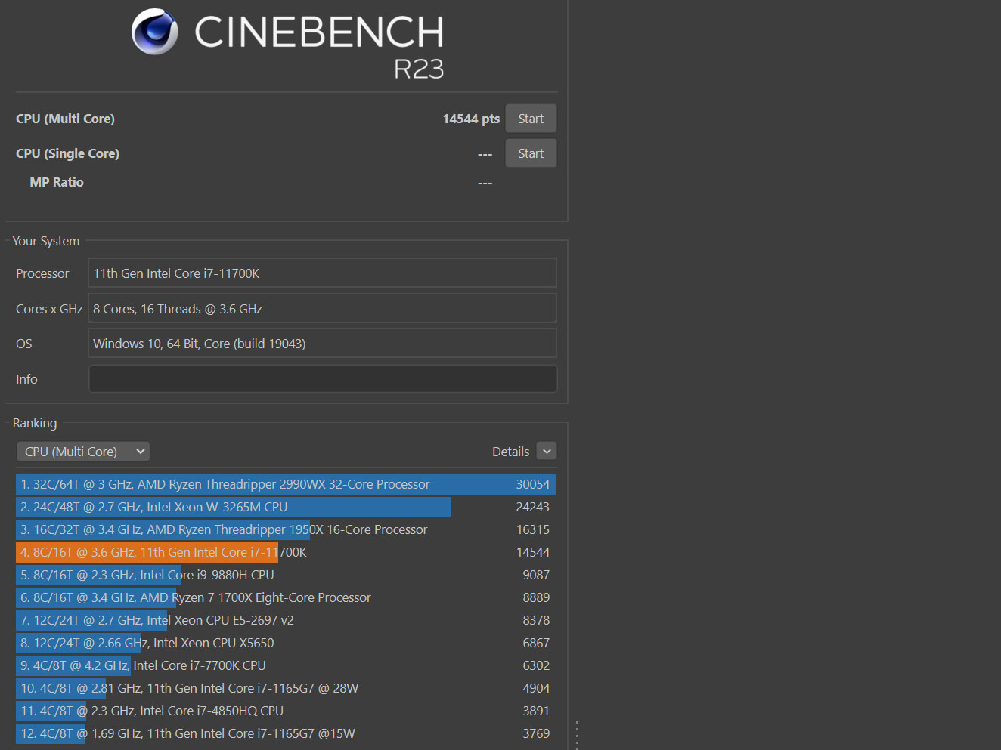Click the CINEBENCH title text

click(319, 32)
